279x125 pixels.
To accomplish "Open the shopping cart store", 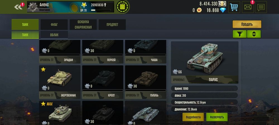I will 234,7.
